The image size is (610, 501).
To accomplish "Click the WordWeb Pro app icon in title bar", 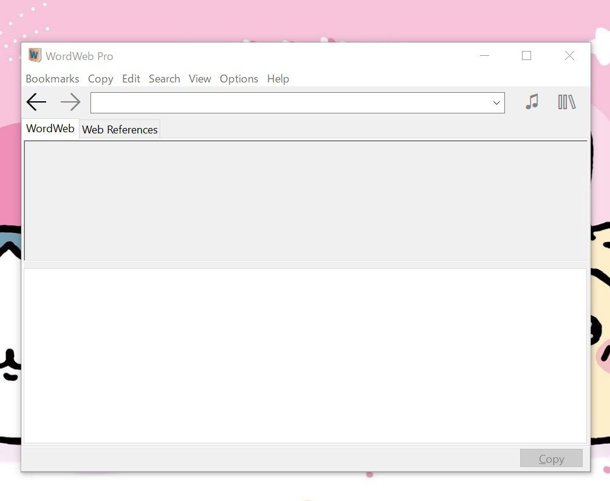I will pyautogui.click(x=35, y=55).
